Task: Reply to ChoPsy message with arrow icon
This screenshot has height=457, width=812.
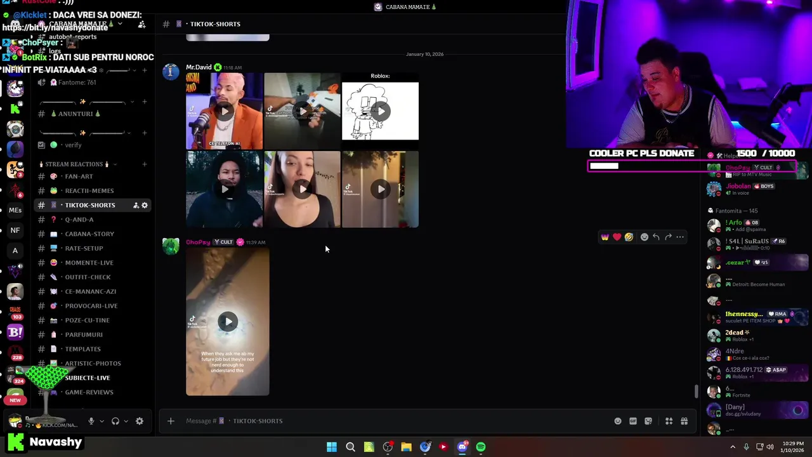Action: pos(656,237)
